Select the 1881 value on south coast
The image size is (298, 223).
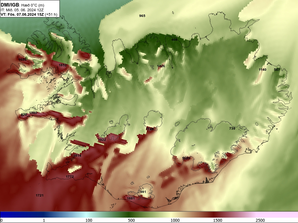(131, 198)
